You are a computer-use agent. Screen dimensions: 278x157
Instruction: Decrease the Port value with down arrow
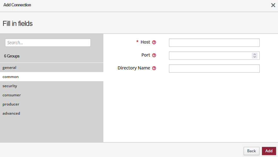pos(255,57)
